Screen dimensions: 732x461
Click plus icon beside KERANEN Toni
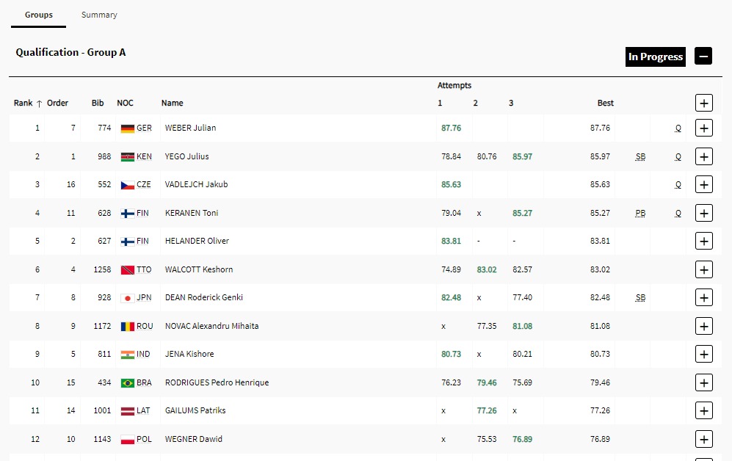[x=703, y=213]
